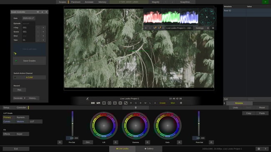Close the Grade Controller panel
This screenshot has height=152, width=271.
(46, 12)
